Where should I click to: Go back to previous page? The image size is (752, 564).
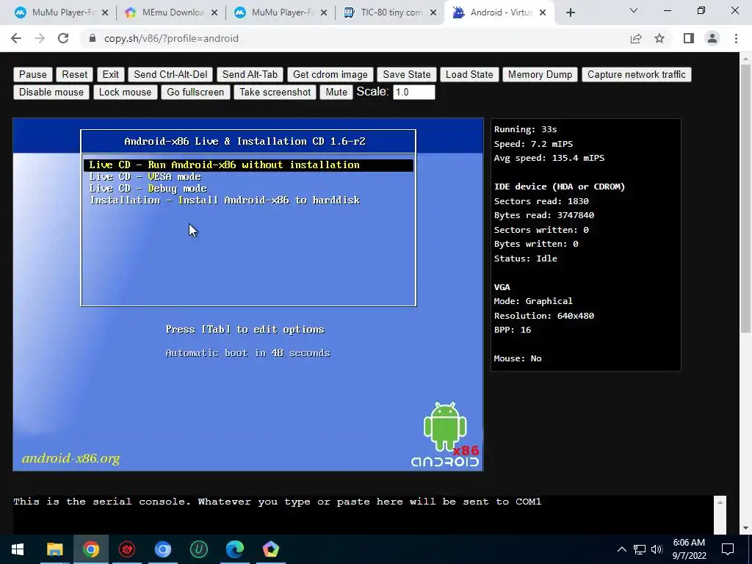point(16,38)
